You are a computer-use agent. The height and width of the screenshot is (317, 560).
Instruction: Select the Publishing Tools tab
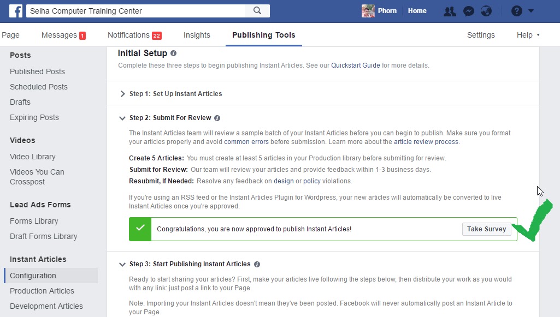point(263,35)
